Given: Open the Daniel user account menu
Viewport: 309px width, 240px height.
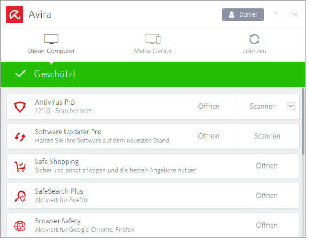Looking at the screenshot, I should [243, 14].
